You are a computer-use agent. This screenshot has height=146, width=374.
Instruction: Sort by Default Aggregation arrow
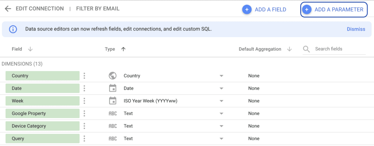point(289,49)
